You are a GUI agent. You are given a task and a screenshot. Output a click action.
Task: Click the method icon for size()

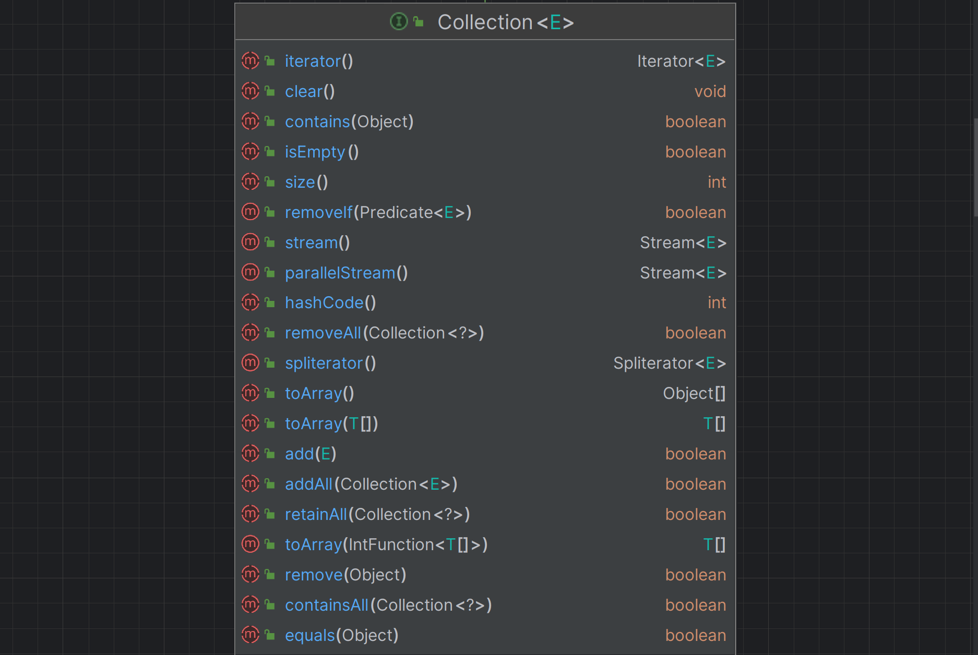point(251,182)
